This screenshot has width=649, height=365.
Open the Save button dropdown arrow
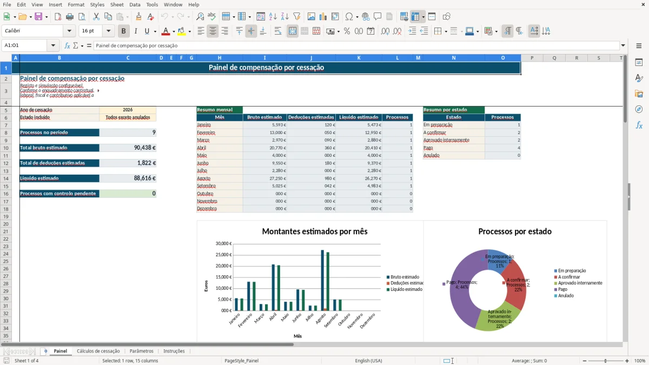47,17
